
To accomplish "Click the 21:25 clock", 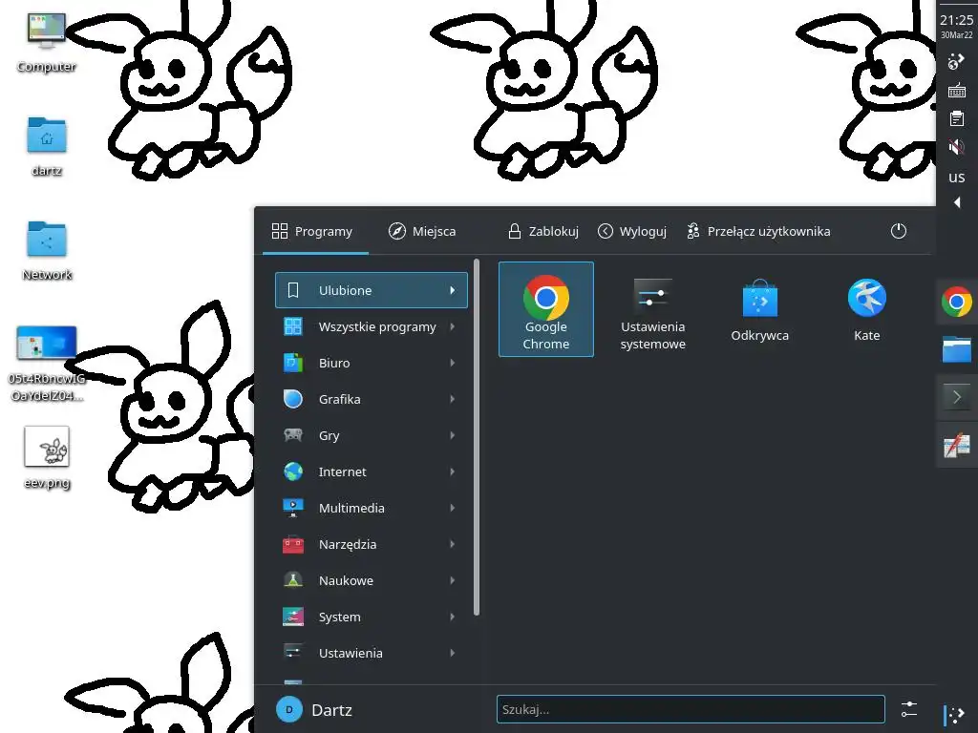I will (956, 20).
